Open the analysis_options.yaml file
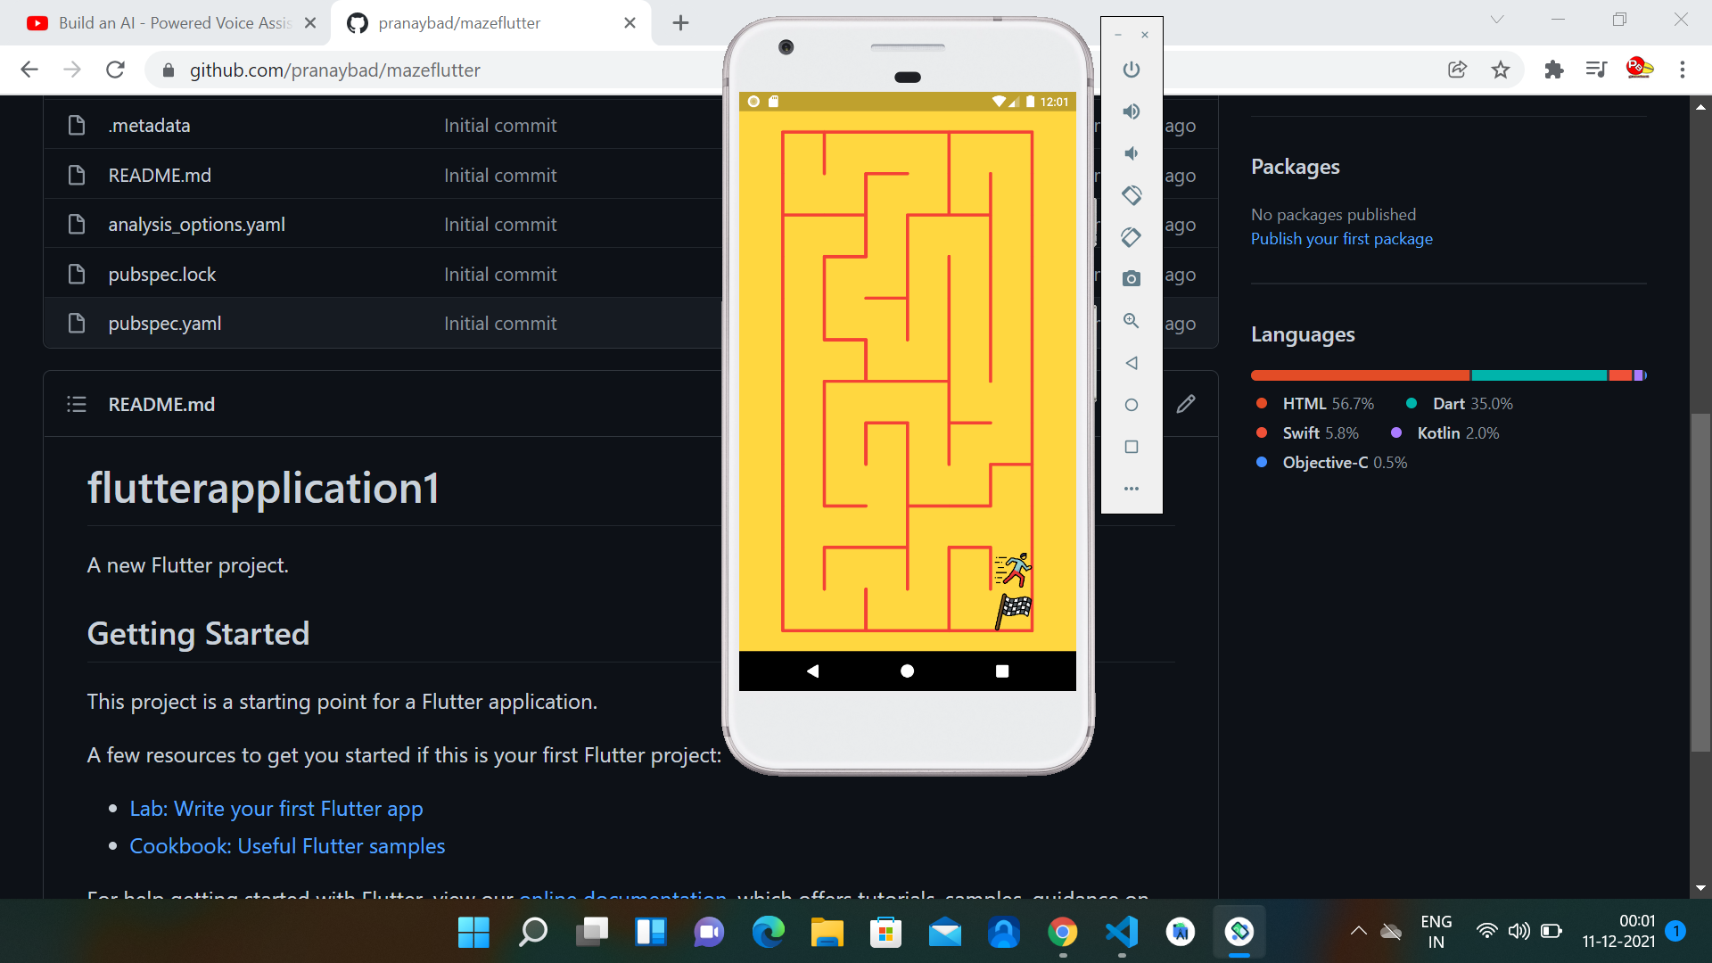This screenshot has width=1712, height=963. [x=196, y=225]
